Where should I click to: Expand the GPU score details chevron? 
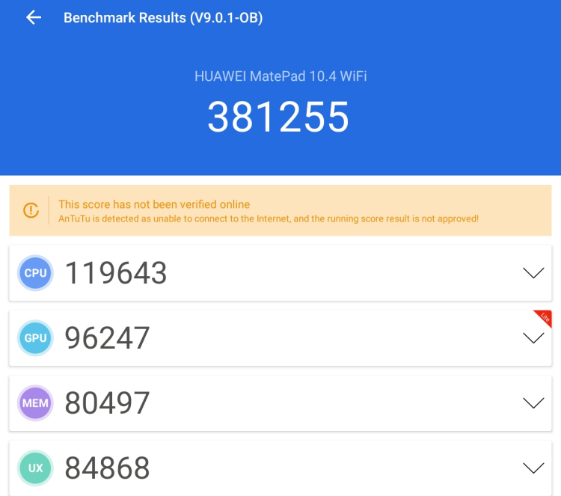tap(533, 338)
